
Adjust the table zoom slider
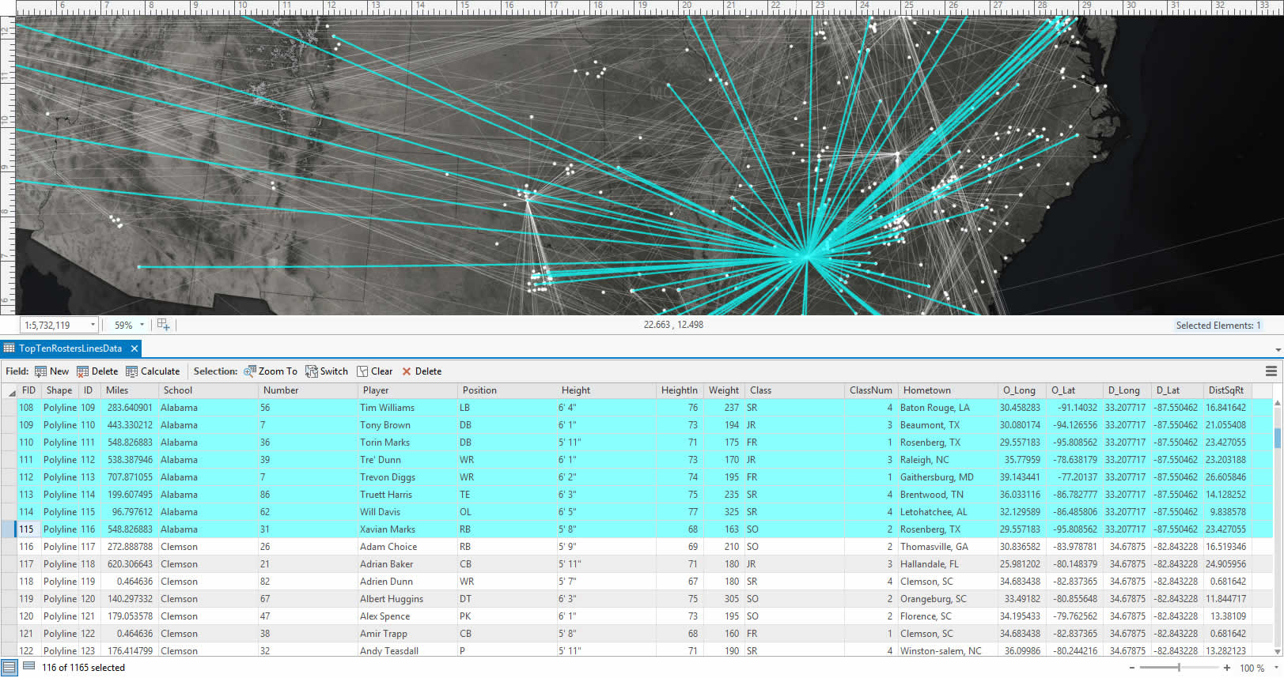[1179, 668]
